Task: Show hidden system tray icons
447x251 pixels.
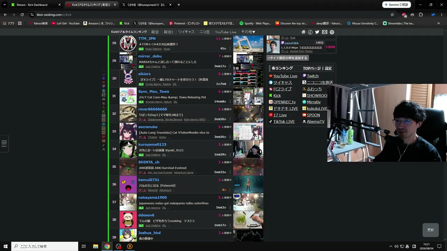Action: 391,246
